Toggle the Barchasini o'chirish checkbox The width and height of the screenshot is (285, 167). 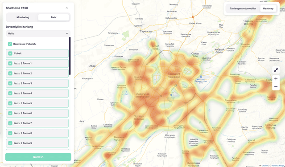(10, 44)
